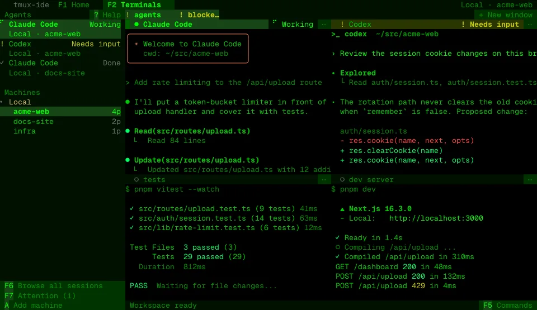This screenshot has height=310, width=537.
Task: Open the F1 Home tab
Action: point(74,5)
